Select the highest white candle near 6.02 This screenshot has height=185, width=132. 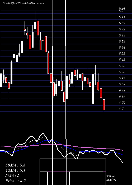tap(35, 25)
